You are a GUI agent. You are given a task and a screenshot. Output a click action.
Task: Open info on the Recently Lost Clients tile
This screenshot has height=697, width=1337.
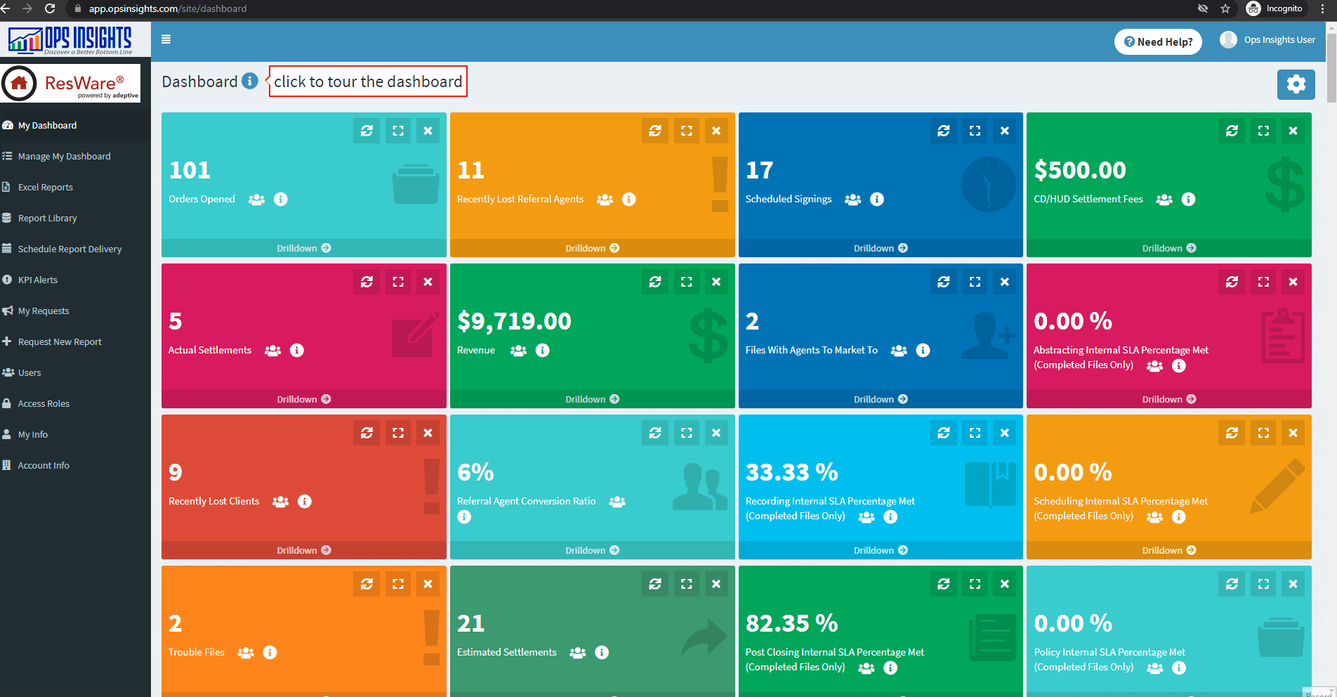point(304,501)
